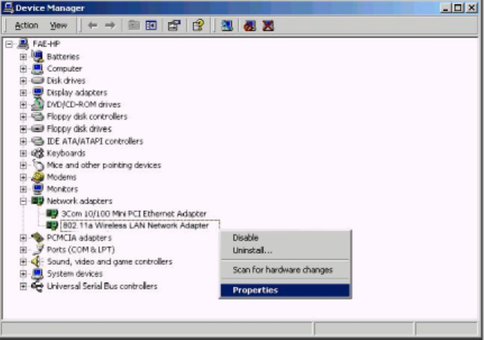
Task: Open the View menu
Action: click(58, 25)
